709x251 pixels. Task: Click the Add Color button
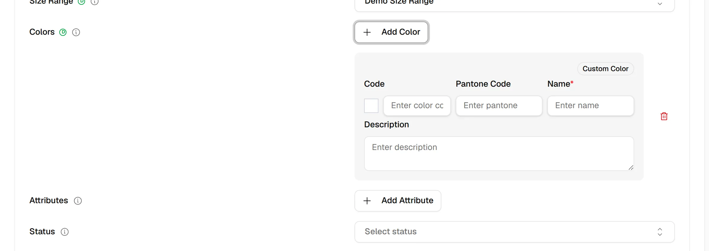[x=391, y=32]
